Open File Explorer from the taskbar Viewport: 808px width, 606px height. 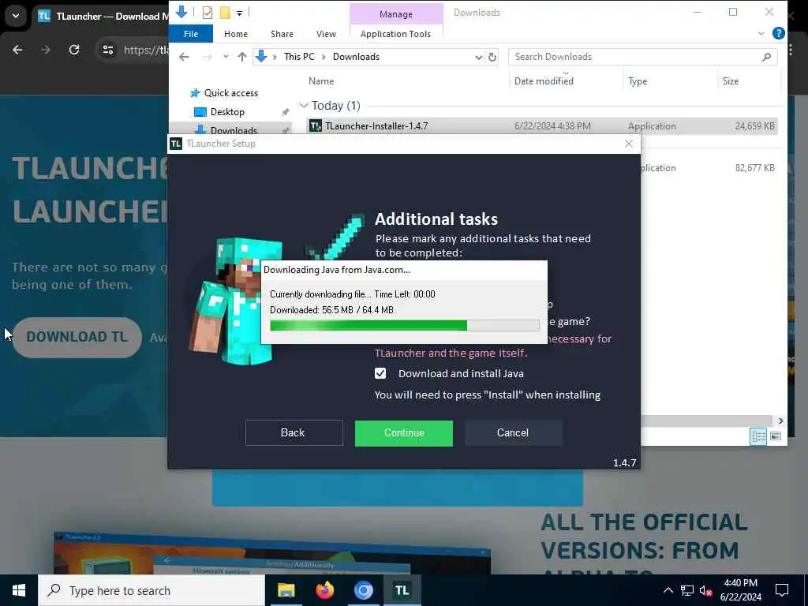(286, 590)
